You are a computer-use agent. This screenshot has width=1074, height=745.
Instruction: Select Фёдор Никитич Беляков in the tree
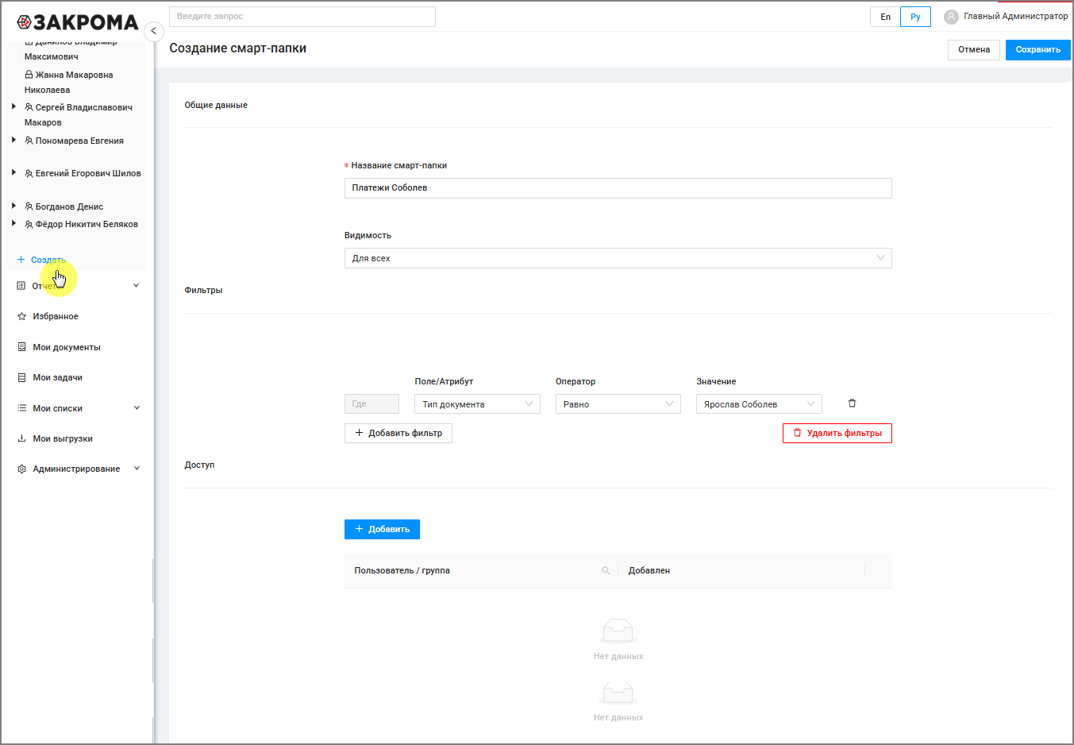click(87, 224)
